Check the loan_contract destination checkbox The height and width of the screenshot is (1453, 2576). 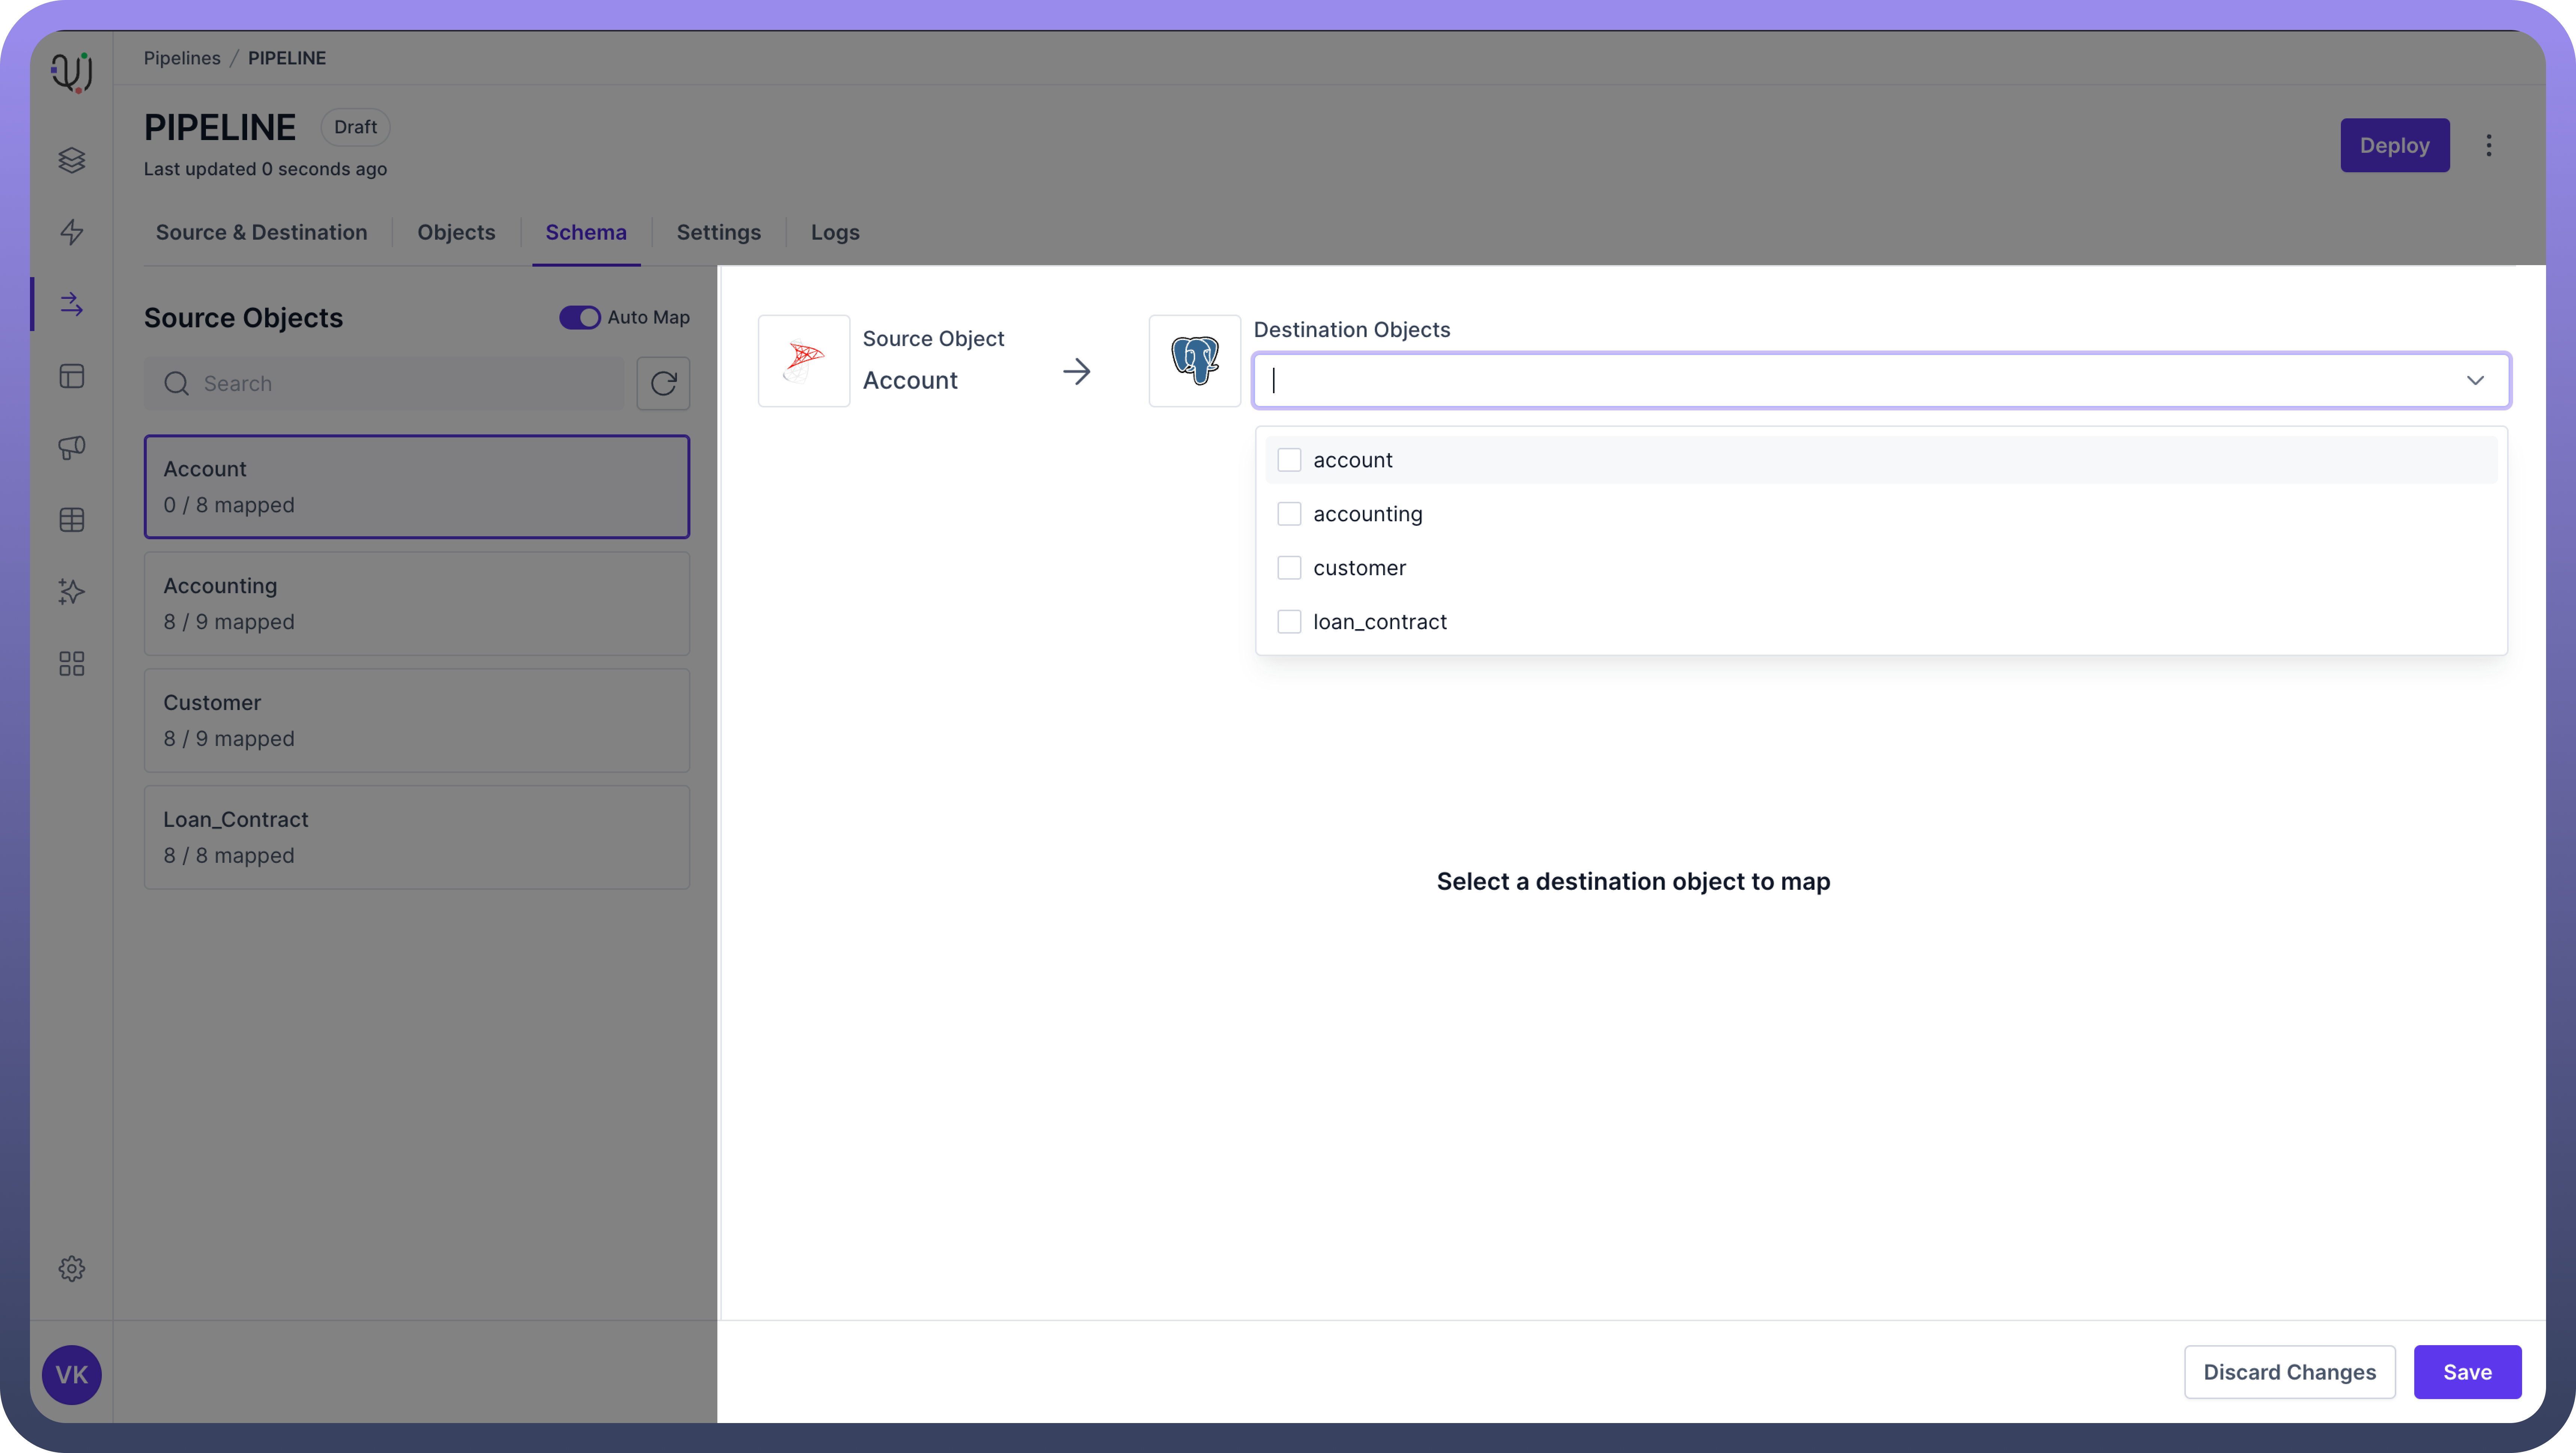tap(1289, 622)
